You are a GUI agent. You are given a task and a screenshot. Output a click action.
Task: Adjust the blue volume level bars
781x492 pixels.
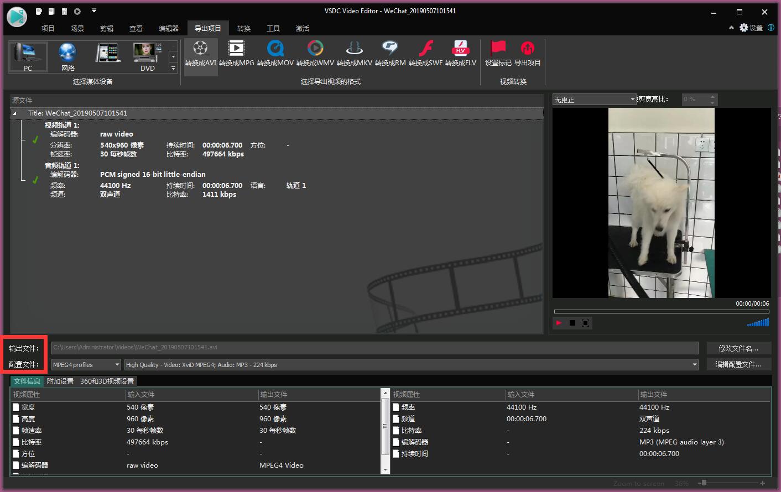click(x=758, y=323)
